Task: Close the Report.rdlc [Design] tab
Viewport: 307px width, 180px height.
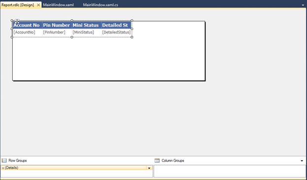Action: [38, 5]
